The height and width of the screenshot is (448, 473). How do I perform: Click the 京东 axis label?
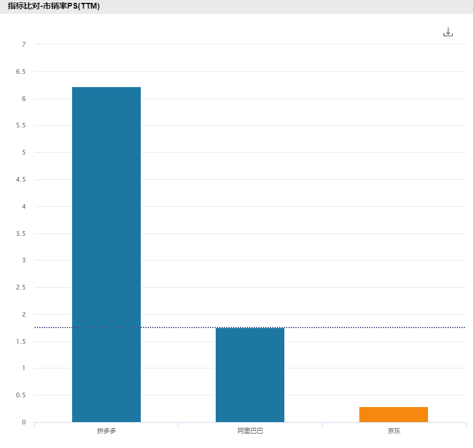393,431
